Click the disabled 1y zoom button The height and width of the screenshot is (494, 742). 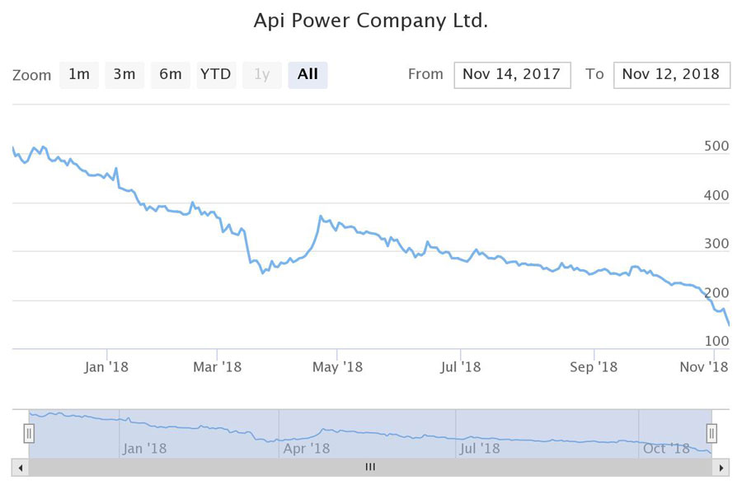[x=261, y=74]
